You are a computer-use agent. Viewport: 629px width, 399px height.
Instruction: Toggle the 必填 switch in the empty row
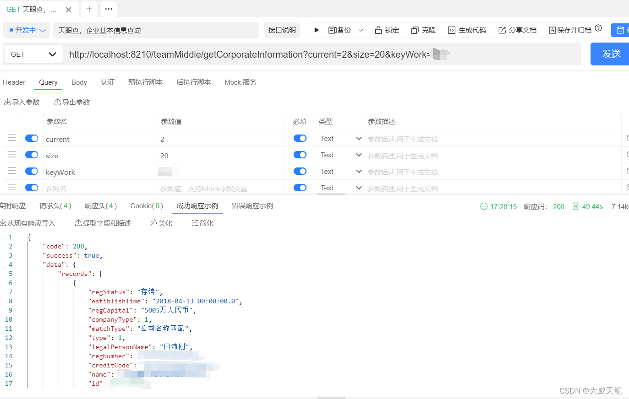click(x=300, y=188)
